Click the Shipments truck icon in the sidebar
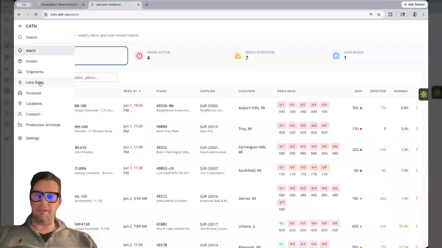The image size is (442, 248). (20, 72)
